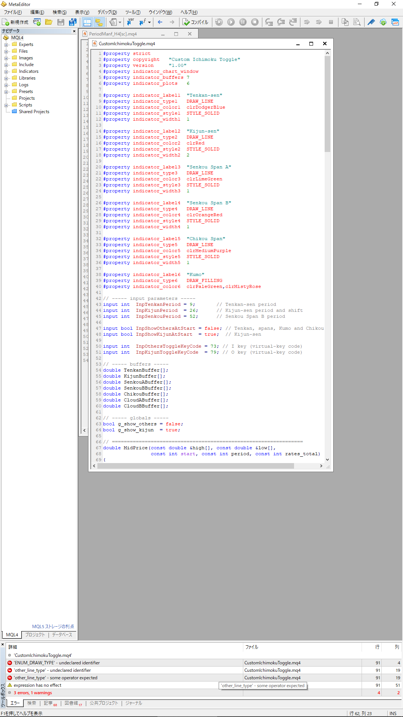The image size is (403, 717).
Task: Open a file with the folder icon
Action: [x=49, y=22]
